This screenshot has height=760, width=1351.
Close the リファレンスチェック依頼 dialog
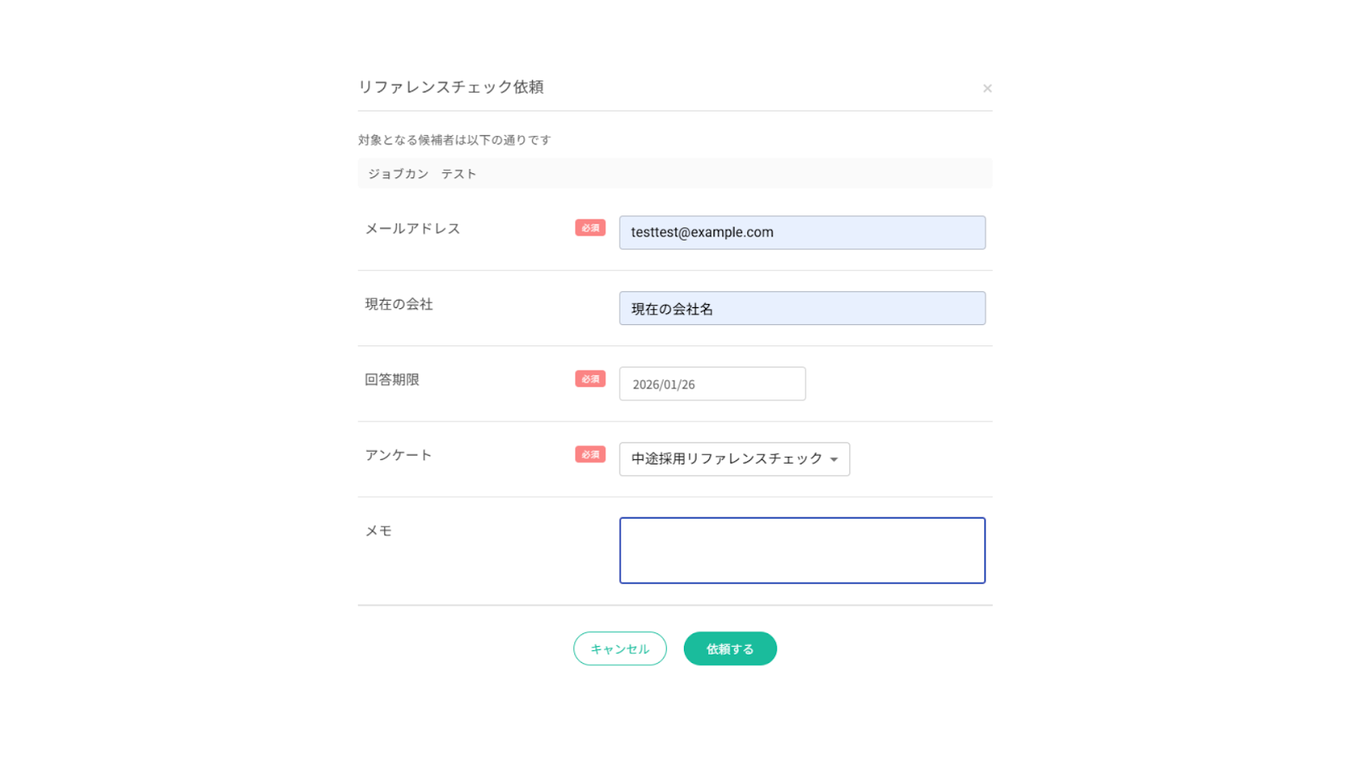click(987, 89)
